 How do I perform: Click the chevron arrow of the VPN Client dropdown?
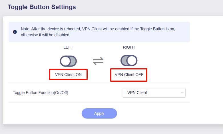pyautogui.click(x=182, y=93)
